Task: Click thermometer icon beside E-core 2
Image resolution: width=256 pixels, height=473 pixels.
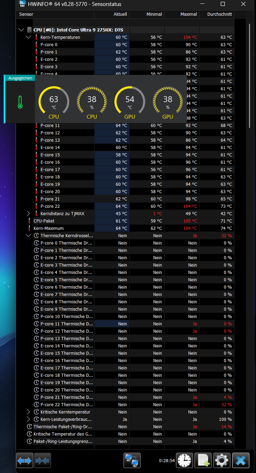Action: 36,59
